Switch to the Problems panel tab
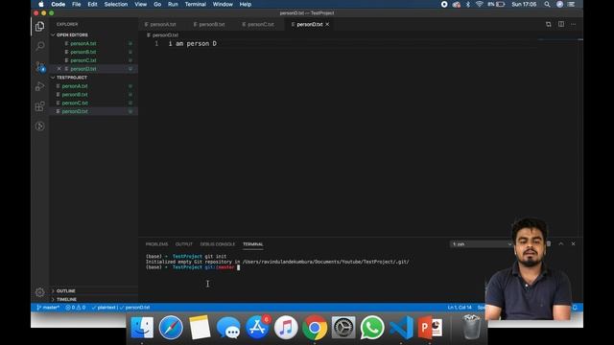This screenshot has width=614, height=345. click(156, 244)
